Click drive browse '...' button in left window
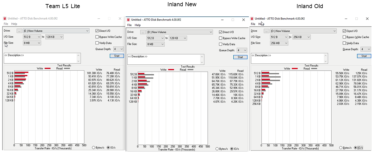Viewport: 374px width, 153px height. click(x=19, y=31)
